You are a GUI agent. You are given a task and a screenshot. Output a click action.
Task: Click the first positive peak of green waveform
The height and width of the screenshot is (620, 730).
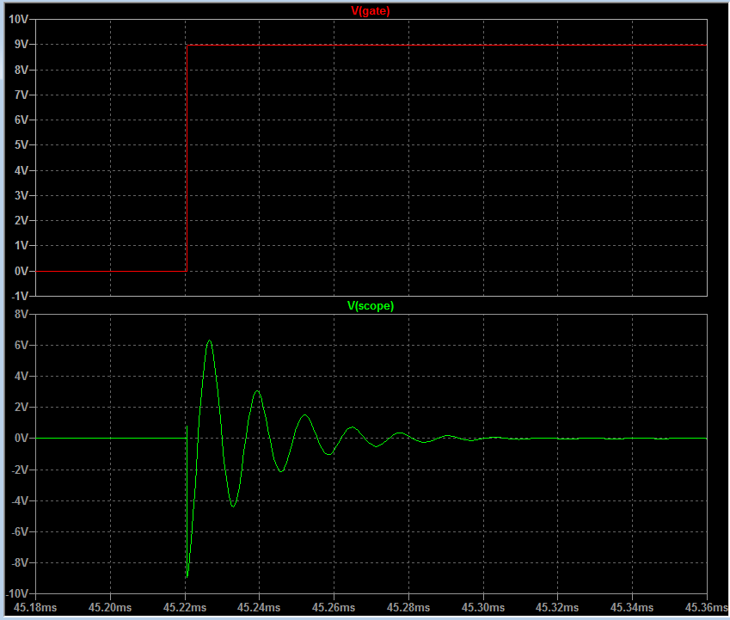tap(210, 341)
